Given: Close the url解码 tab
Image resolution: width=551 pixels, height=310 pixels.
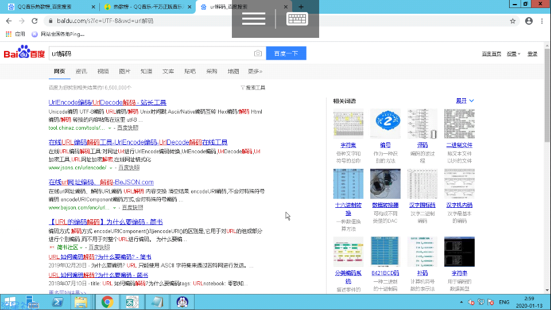Looking at the screenshot, I should click(286, 7).
